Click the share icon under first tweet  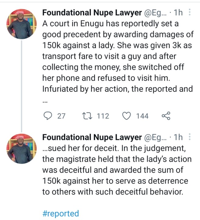click(165, 116)
